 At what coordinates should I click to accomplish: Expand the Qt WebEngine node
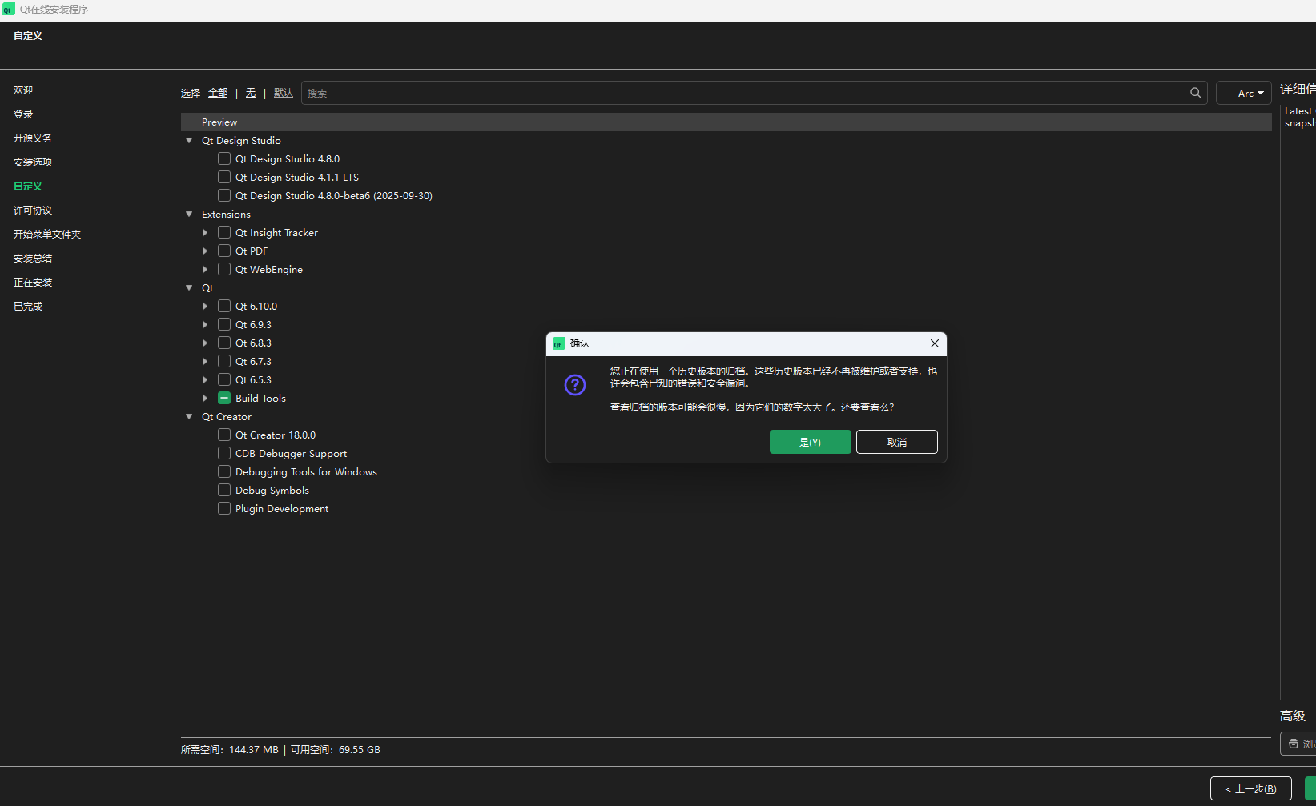[205, 269]
